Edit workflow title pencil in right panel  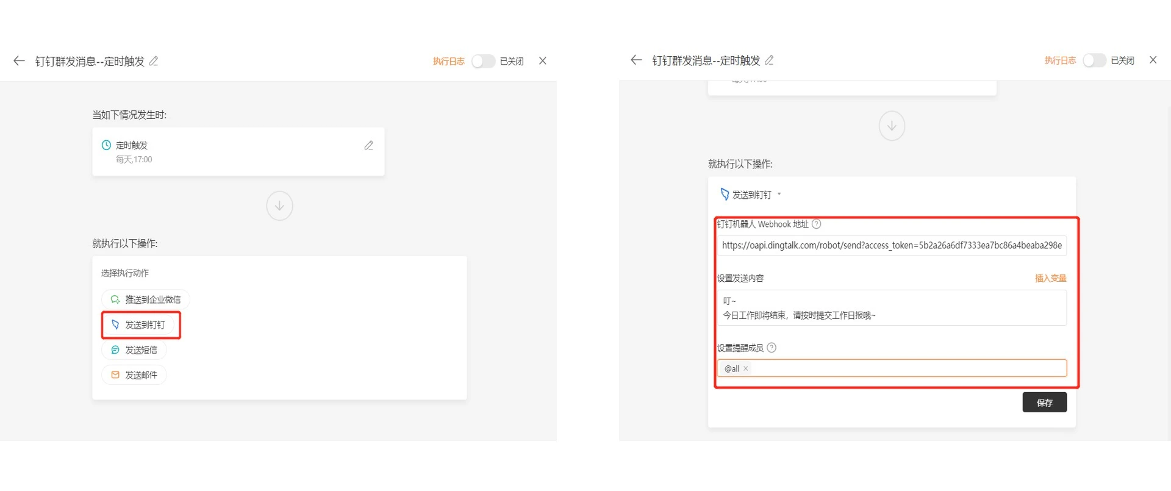coord(769,60)
